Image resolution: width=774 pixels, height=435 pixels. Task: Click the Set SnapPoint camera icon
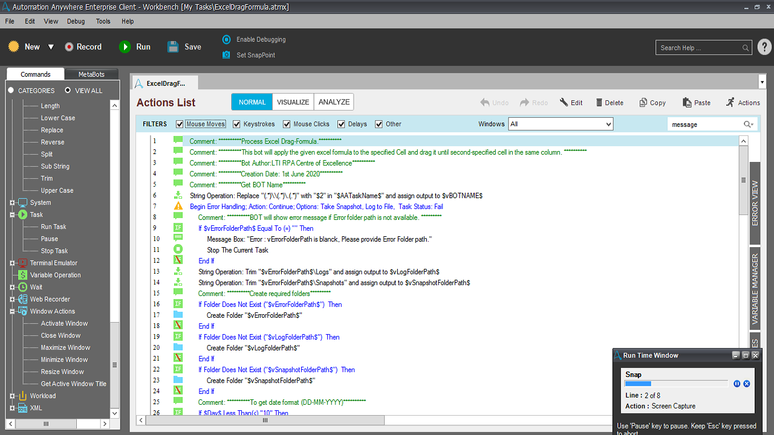click(x=226, y=55)
